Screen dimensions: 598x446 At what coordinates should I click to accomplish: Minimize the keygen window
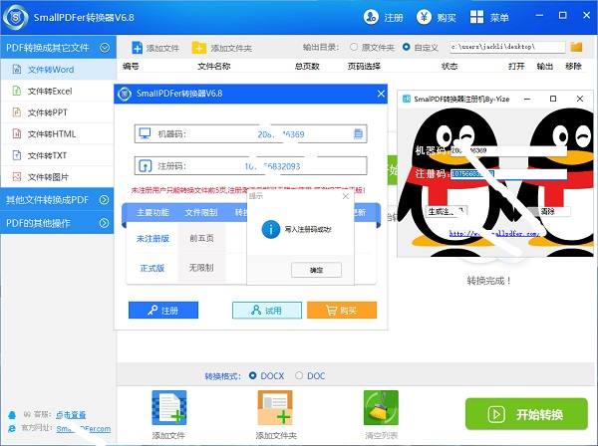pyautogui.click(x=527, y=99)
